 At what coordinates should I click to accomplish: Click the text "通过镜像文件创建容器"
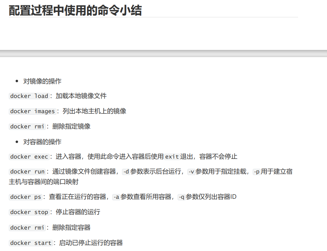pos(84,172)
